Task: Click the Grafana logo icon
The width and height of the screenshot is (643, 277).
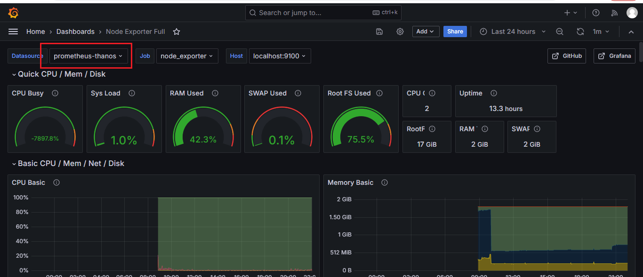Action: (x=13, y=13)
